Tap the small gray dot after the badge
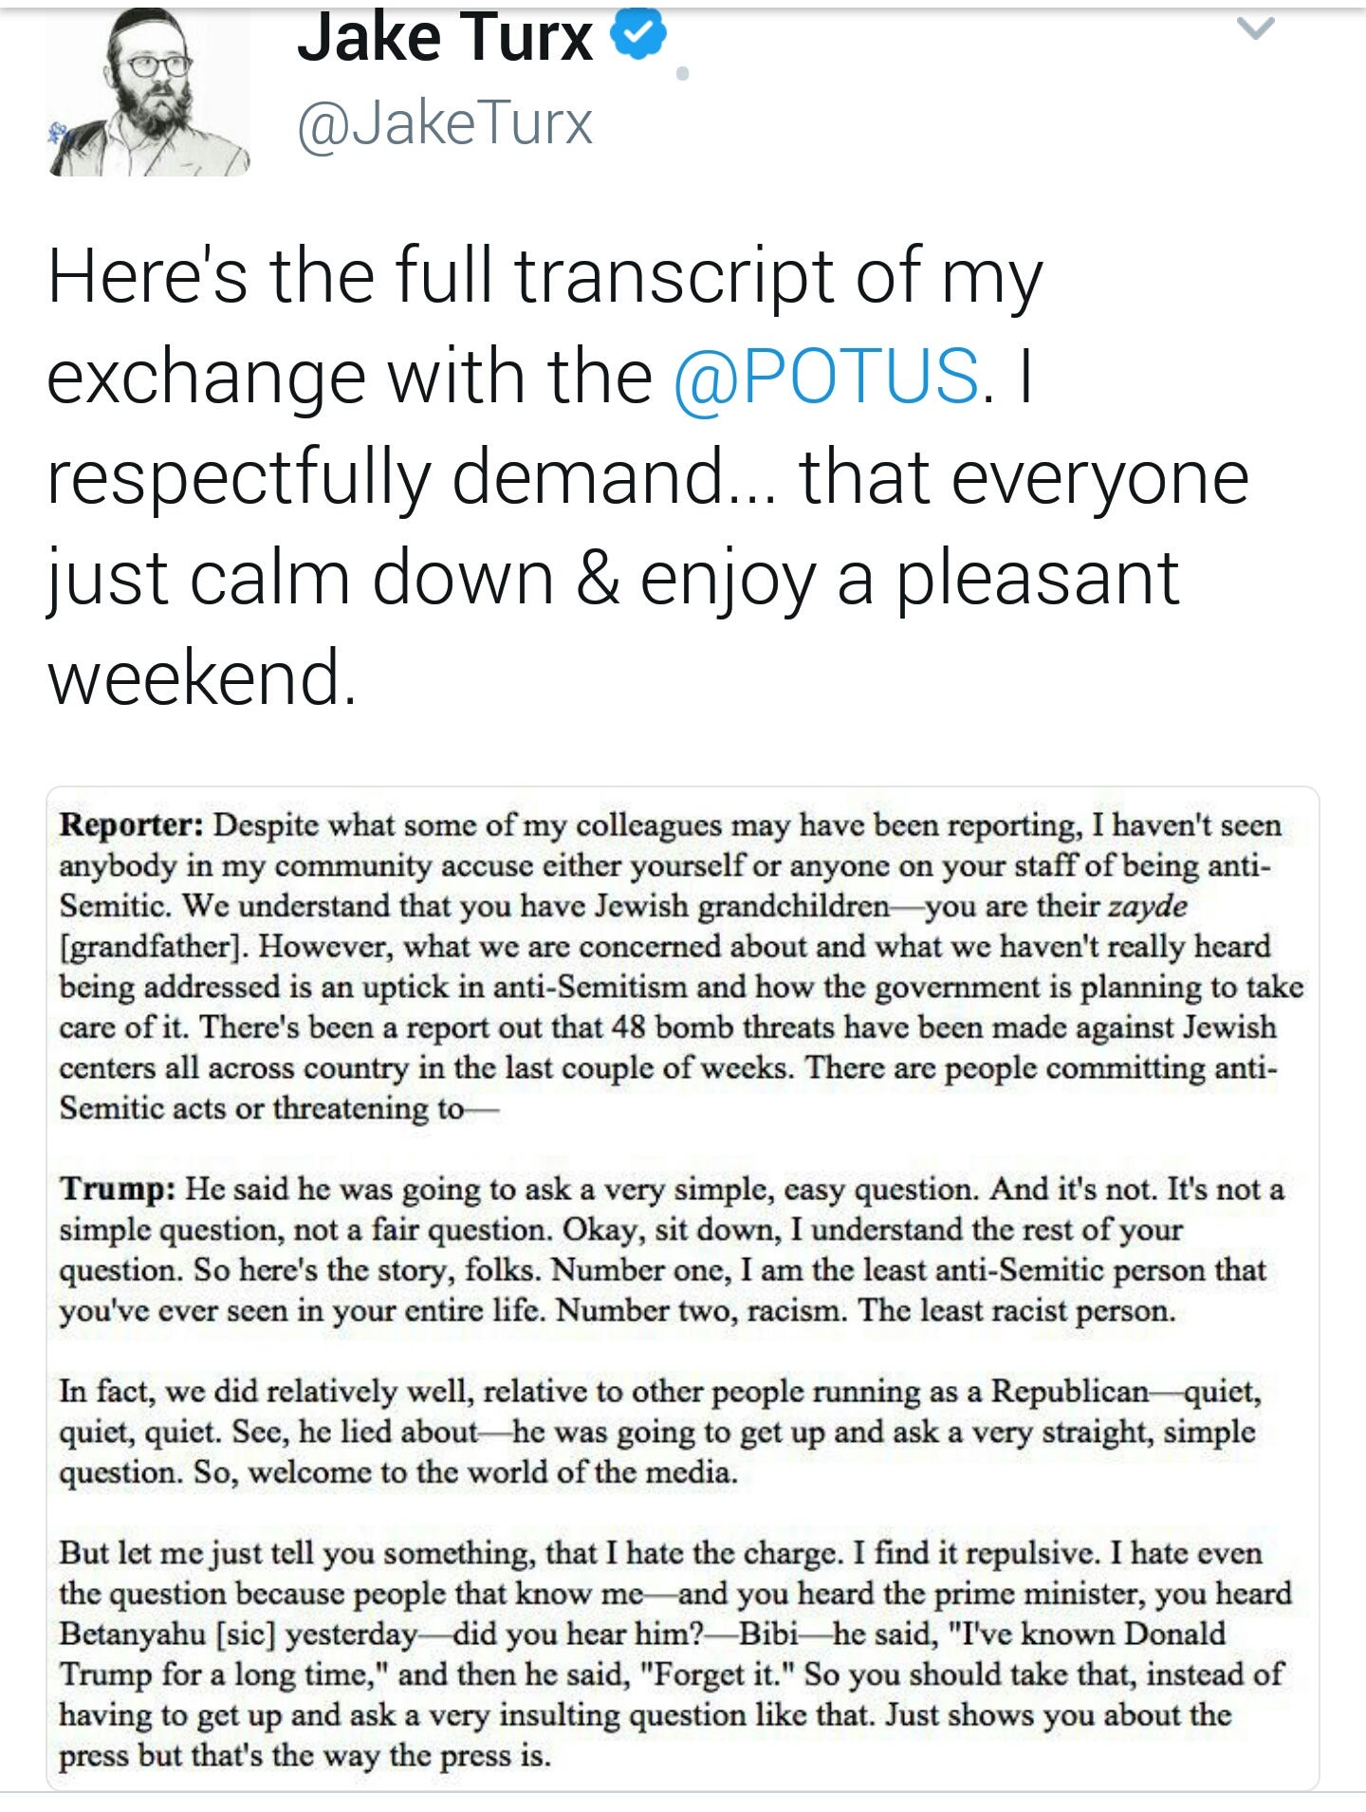Viewport: 1366px width, 1812px height. coord(682,72)
